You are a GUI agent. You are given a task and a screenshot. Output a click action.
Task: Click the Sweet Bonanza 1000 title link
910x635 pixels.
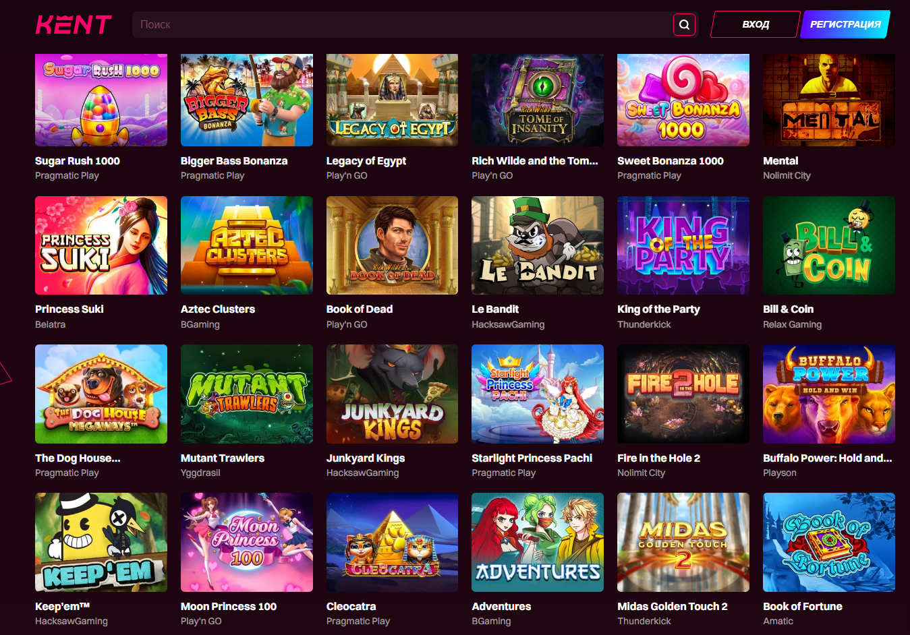(x=670, y=161)
